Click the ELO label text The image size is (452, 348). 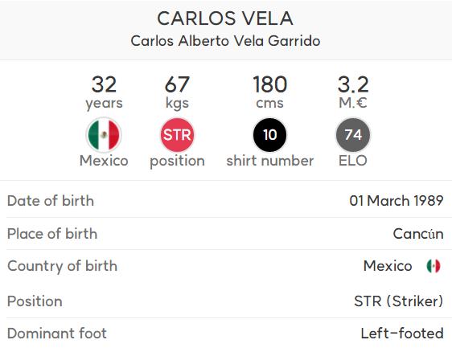(353, 161)
